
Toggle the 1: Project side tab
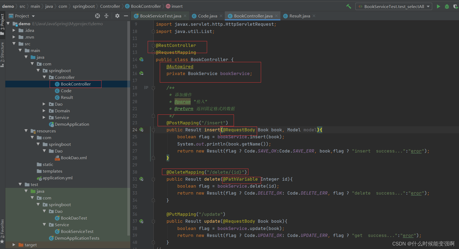[2, 24]
